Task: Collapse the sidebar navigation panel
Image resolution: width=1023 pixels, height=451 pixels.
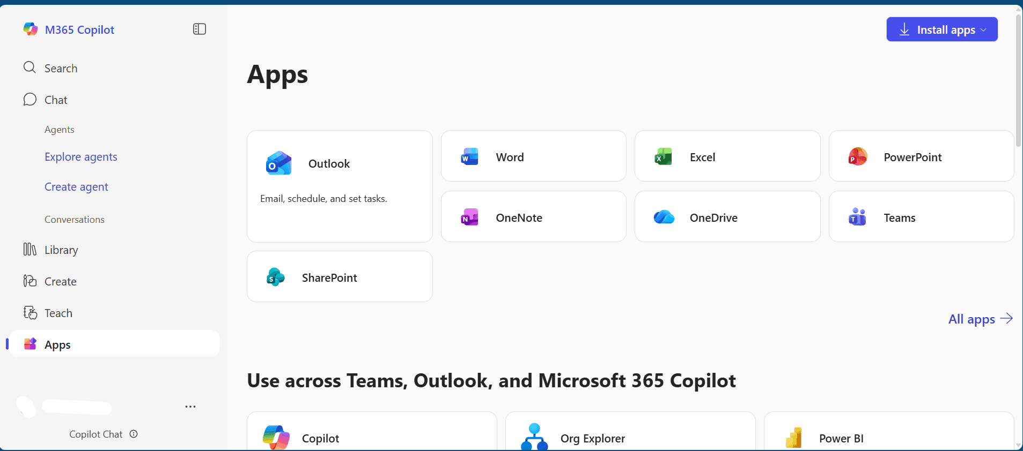Action: pos(200,29)
